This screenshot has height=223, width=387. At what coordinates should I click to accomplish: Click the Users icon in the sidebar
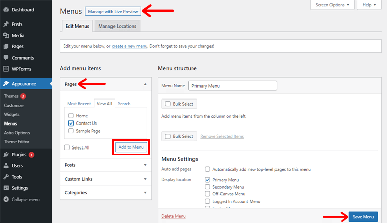(x=6, y=165)
